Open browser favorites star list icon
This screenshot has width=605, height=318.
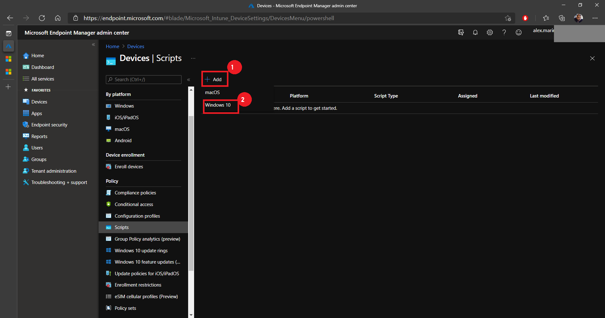click(546, 18)
